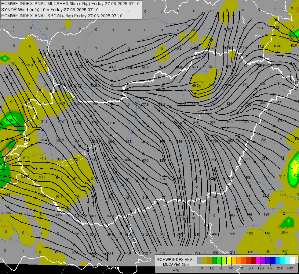Click the map value 77.9

point(145,105)
